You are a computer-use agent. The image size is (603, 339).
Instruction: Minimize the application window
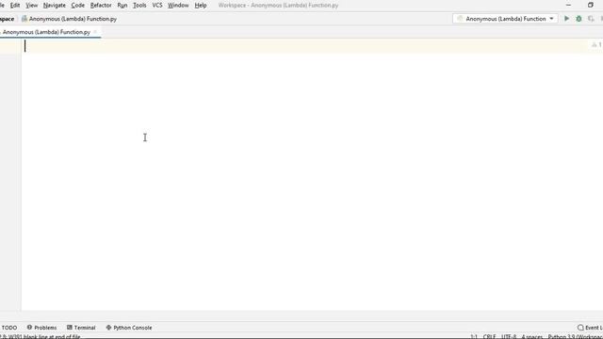point(568,5)
